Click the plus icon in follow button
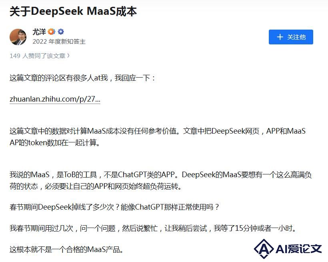 coord(280,37)
